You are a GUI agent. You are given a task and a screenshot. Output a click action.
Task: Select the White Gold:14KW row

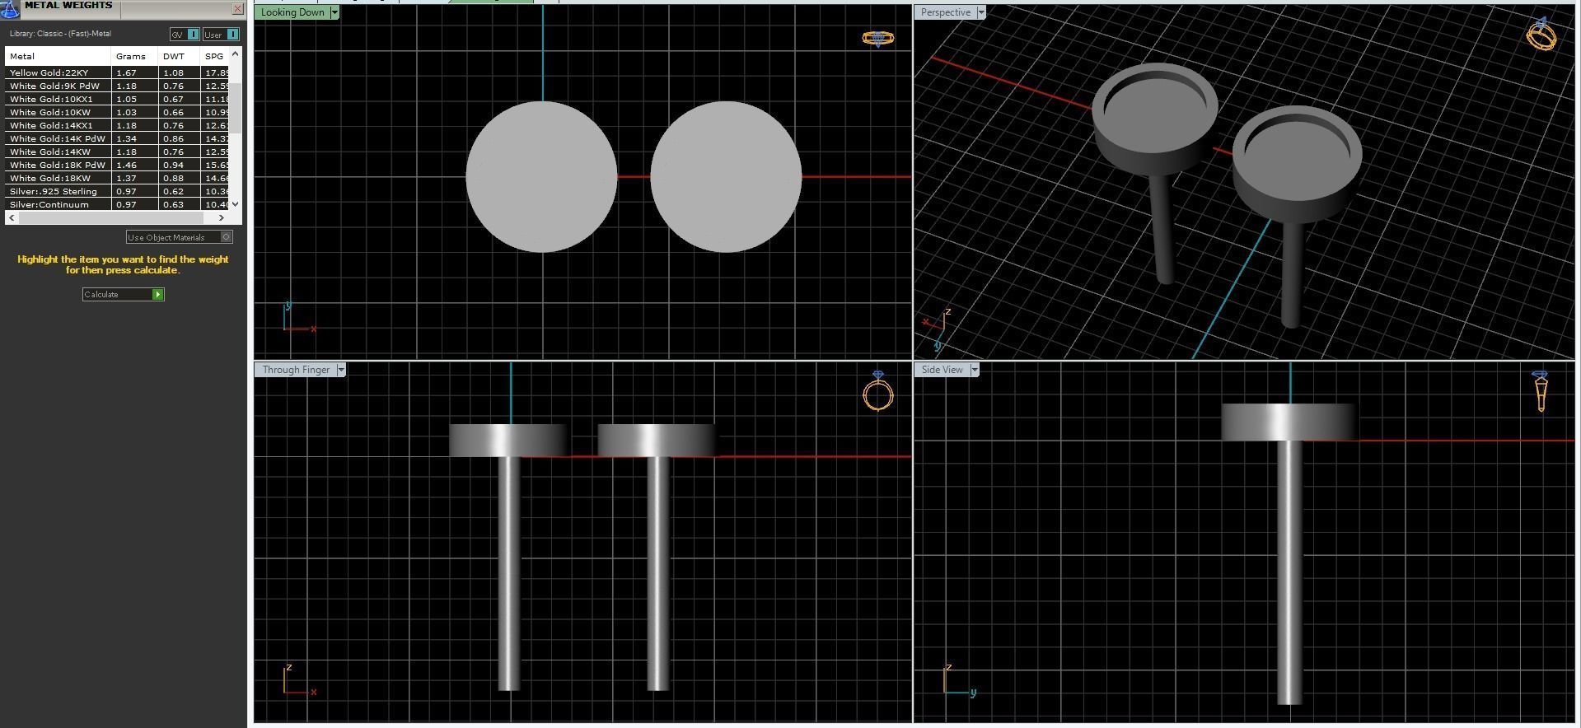(x=118, y=152)
